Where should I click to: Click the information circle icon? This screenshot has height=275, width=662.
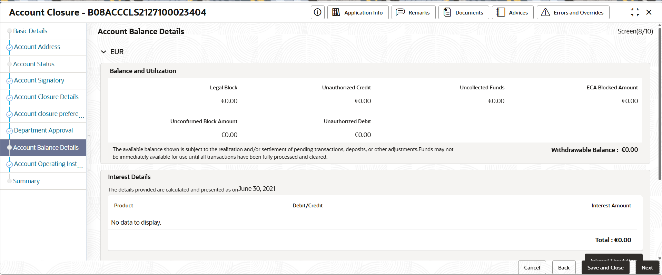point(317,12)
